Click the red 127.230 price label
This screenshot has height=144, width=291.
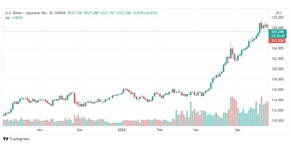[x=277, y=41]
